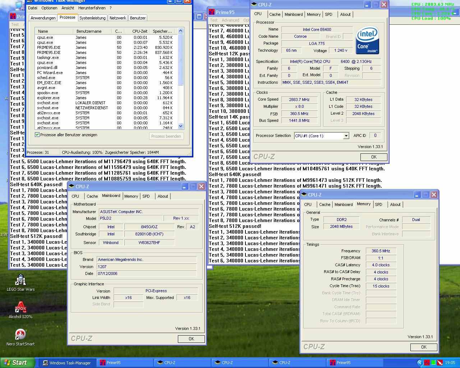The height and width of the screenshot is (368, 460).
Task: Open last Prime95 taskbar button
Action: coord(354,363)
